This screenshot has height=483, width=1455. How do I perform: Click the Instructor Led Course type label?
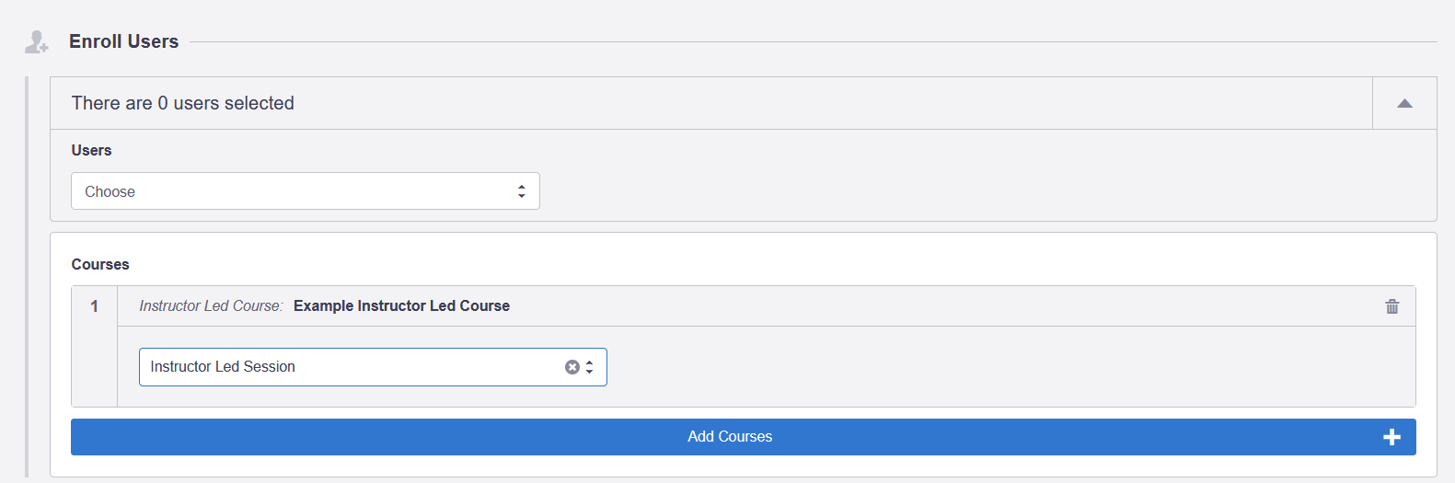[211, 306]
